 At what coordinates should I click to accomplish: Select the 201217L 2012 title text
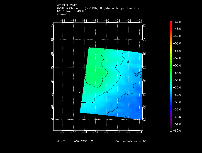[67, 5]
